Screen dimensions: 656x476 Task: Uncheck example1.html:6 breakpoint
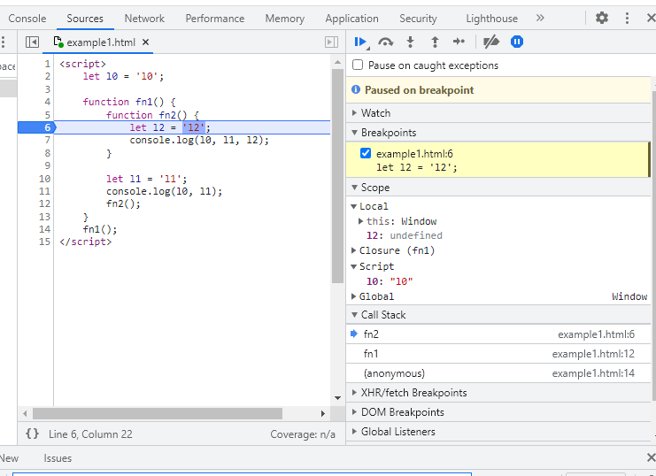pos(366,153)
